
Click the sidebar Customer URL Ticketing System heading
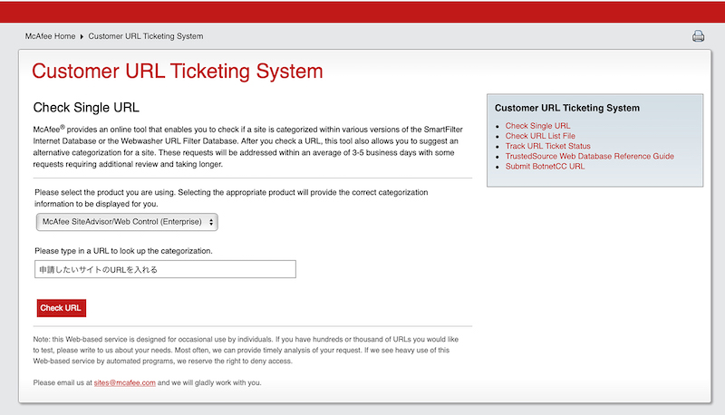click(x=567, y=108)
